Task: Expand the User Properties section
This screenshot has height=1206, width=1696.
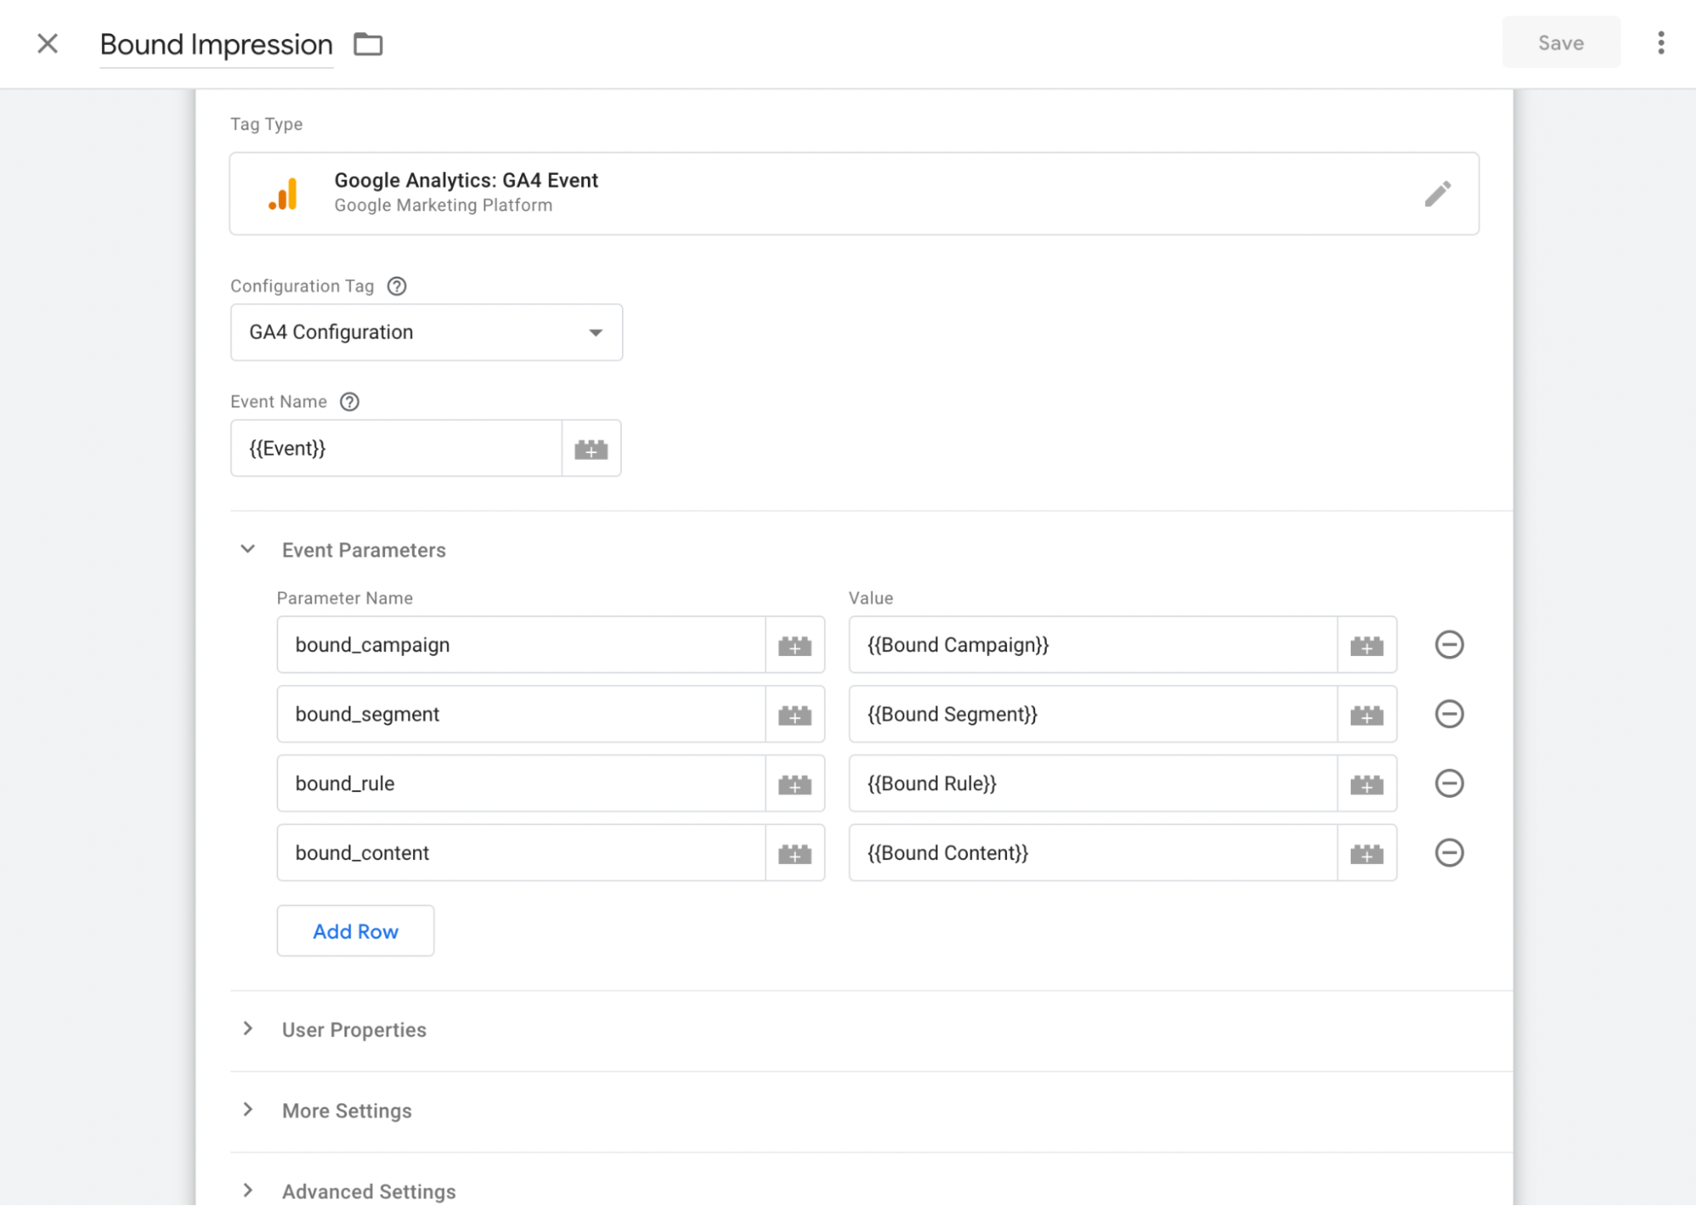Action: click(x=248, y=1029)
